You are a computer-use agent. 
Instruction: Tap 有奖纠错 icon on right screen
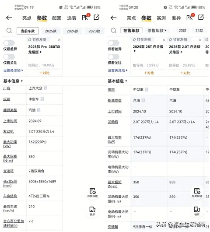(x=197, y=193)
